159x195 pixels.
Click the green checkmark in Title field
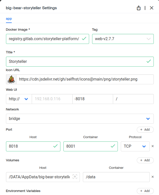point(149,61)
